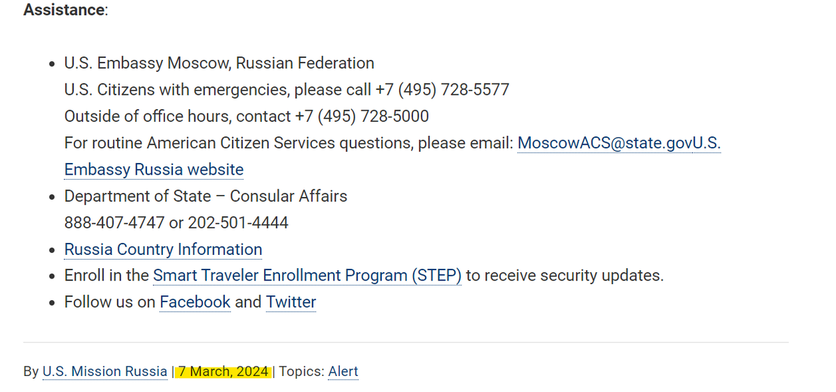The image size is (836, 392).
Task: Click the 'Follow us on' text
Action: coord(109,302)
